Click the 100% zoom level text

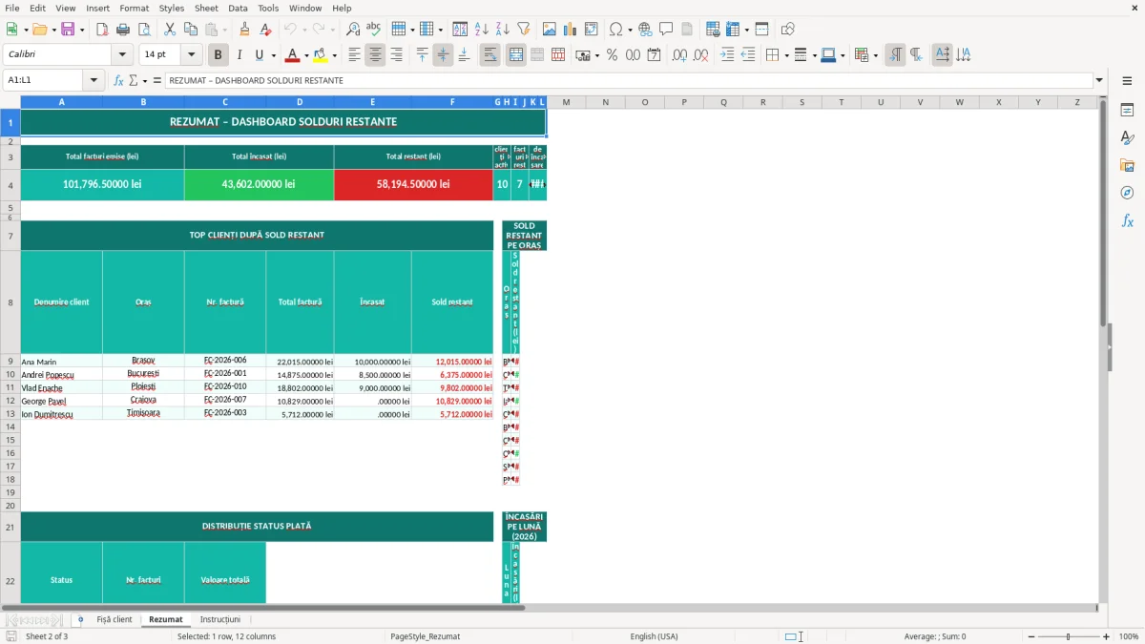1129,636
